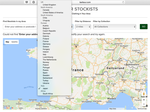Zoom in on the map
The image size is (150, 112).
(144, 100)
